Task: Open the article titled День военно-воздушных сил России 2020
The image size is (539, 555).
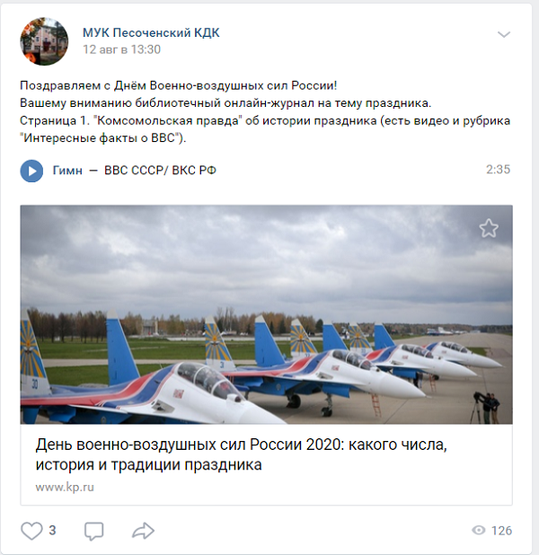Action: 241,454
